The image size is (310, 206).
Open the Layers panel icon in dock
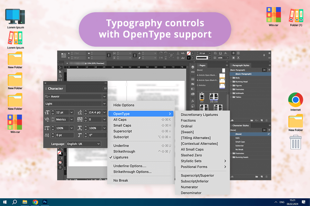193,67
